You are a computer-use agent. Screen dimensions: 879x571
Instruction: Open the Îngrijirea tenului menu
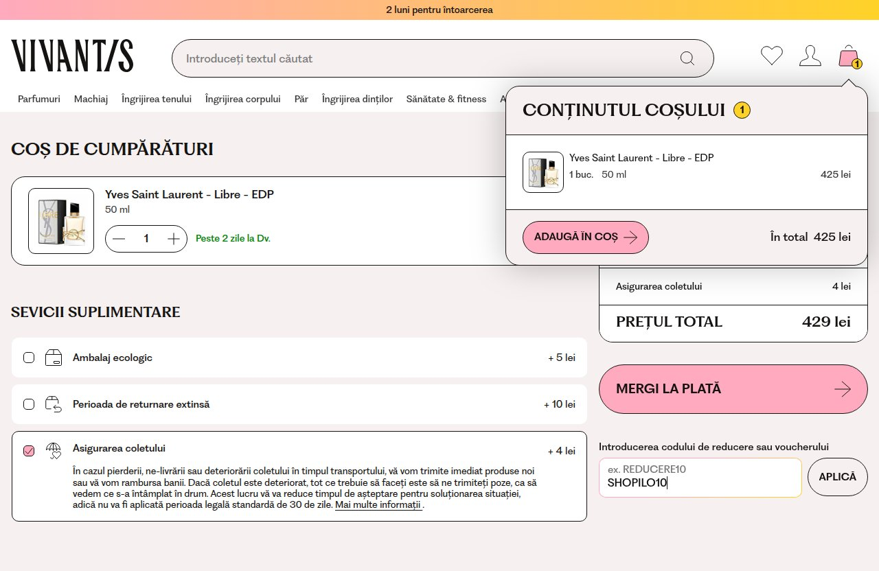tap(157, 99)
